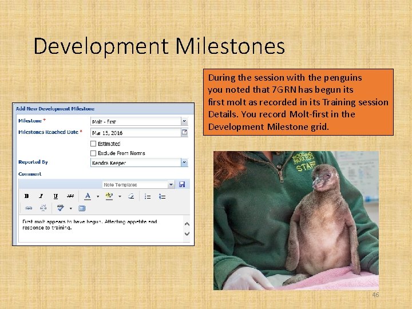
Task: Apply italic formatting to comment
Action: point(41,196)
